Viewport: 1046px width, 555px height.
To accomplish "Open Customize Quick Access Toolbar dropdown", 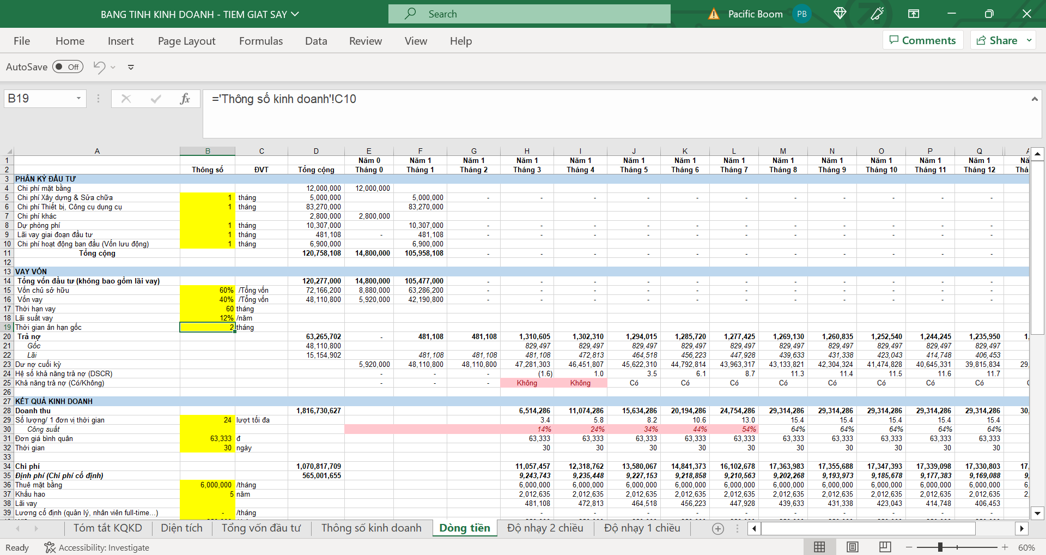I will pyautogui.click(x=131, y=67).
